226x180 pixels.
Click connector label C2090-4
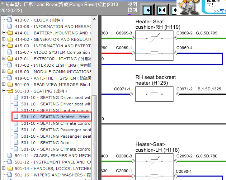[184, 171]
